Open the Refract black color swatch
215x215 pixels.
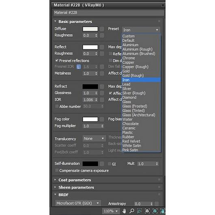pyautogui.click(x=90, y=86)
